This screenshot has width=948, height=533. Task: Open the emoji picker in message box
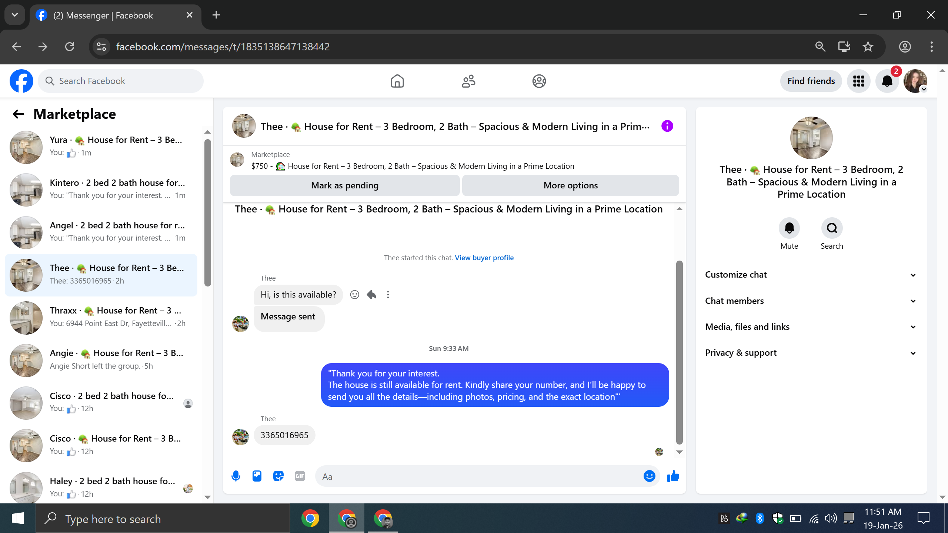(649, 476)
